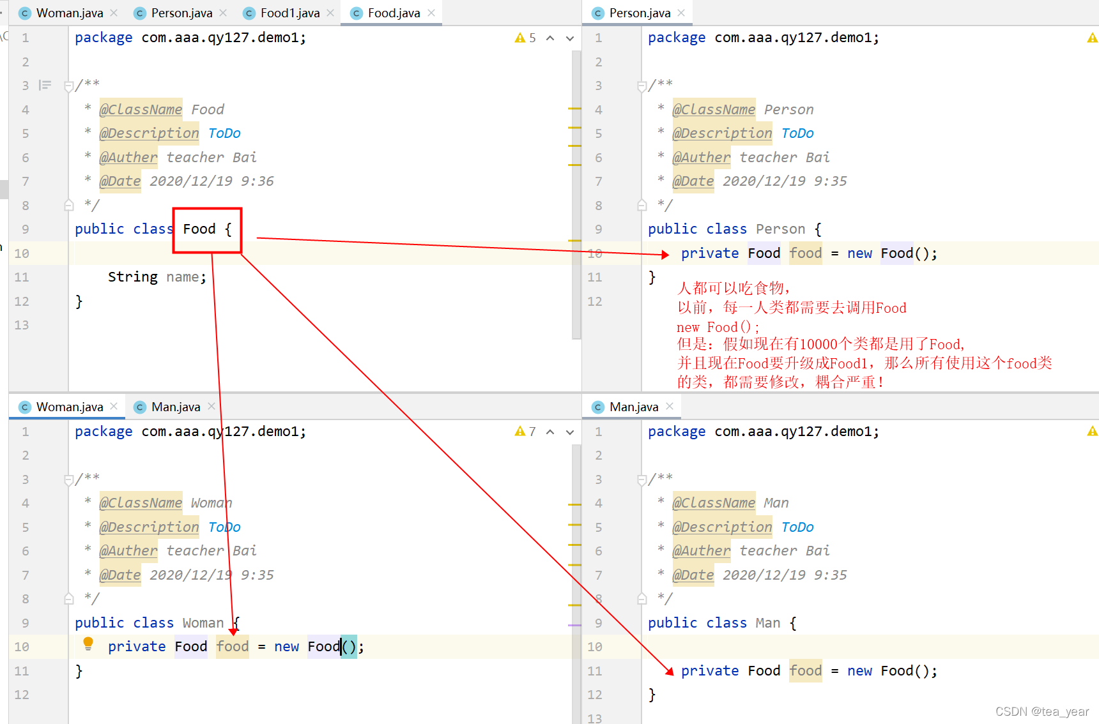Close the Food1.java tab
1099x724 pixels.
(330, 13)
